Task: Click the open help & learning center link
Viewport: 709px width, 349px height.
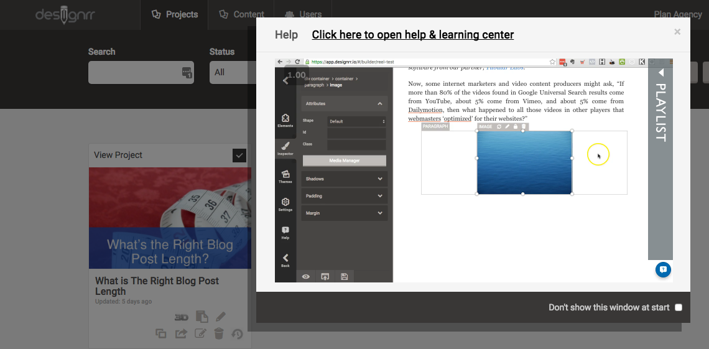Action: [x=412, y=35]
